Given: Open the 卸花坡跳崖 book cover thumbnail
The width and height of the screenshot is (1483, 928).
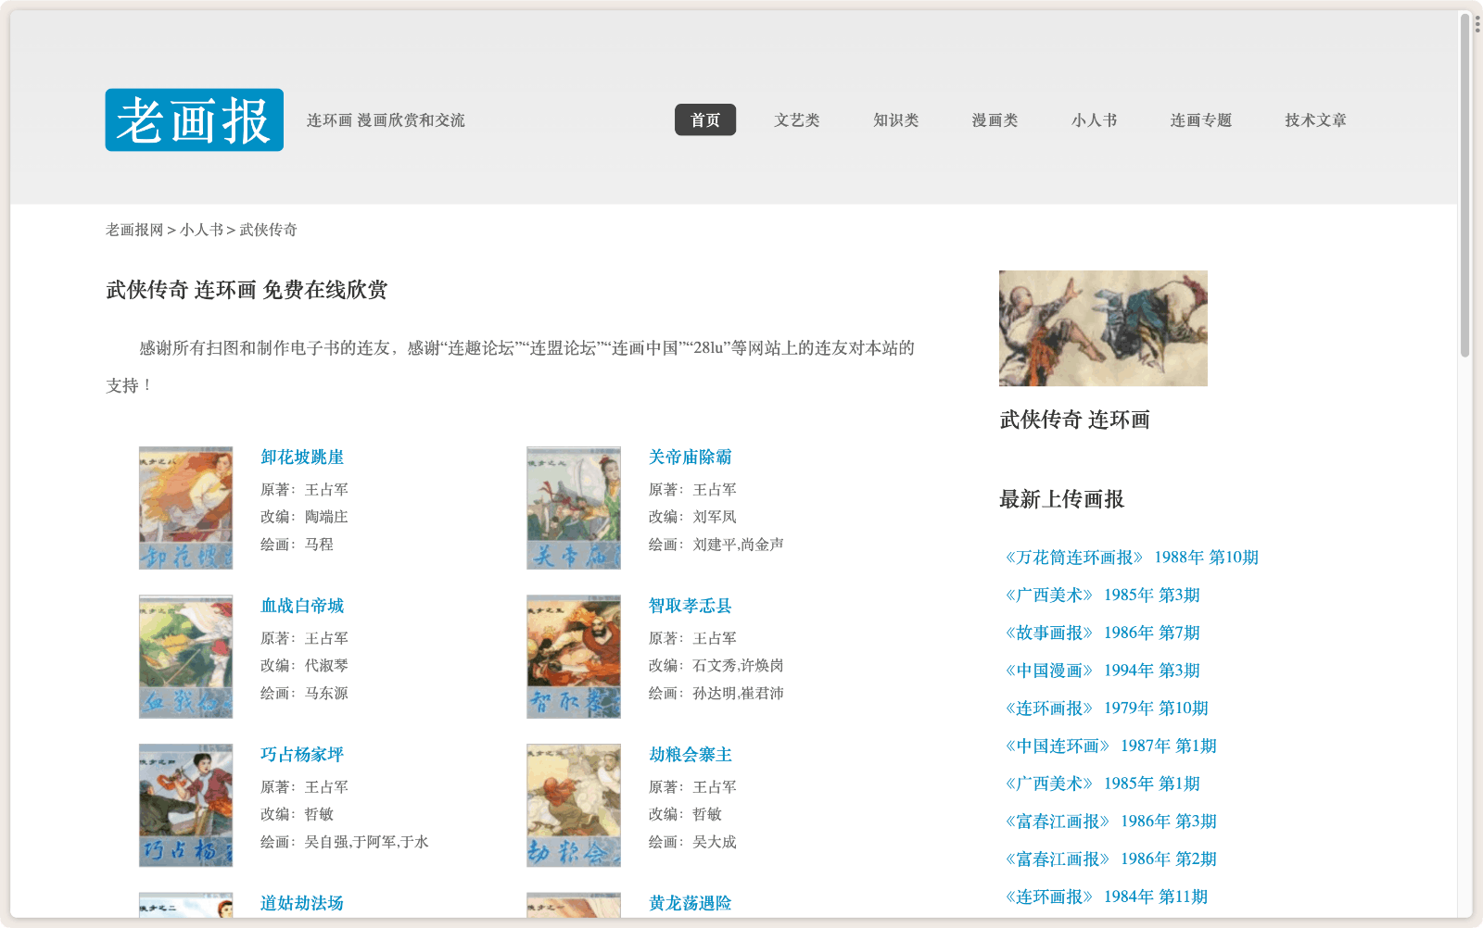Looking at the screenshot, I should pyautogui.click(x=185, y=508).
